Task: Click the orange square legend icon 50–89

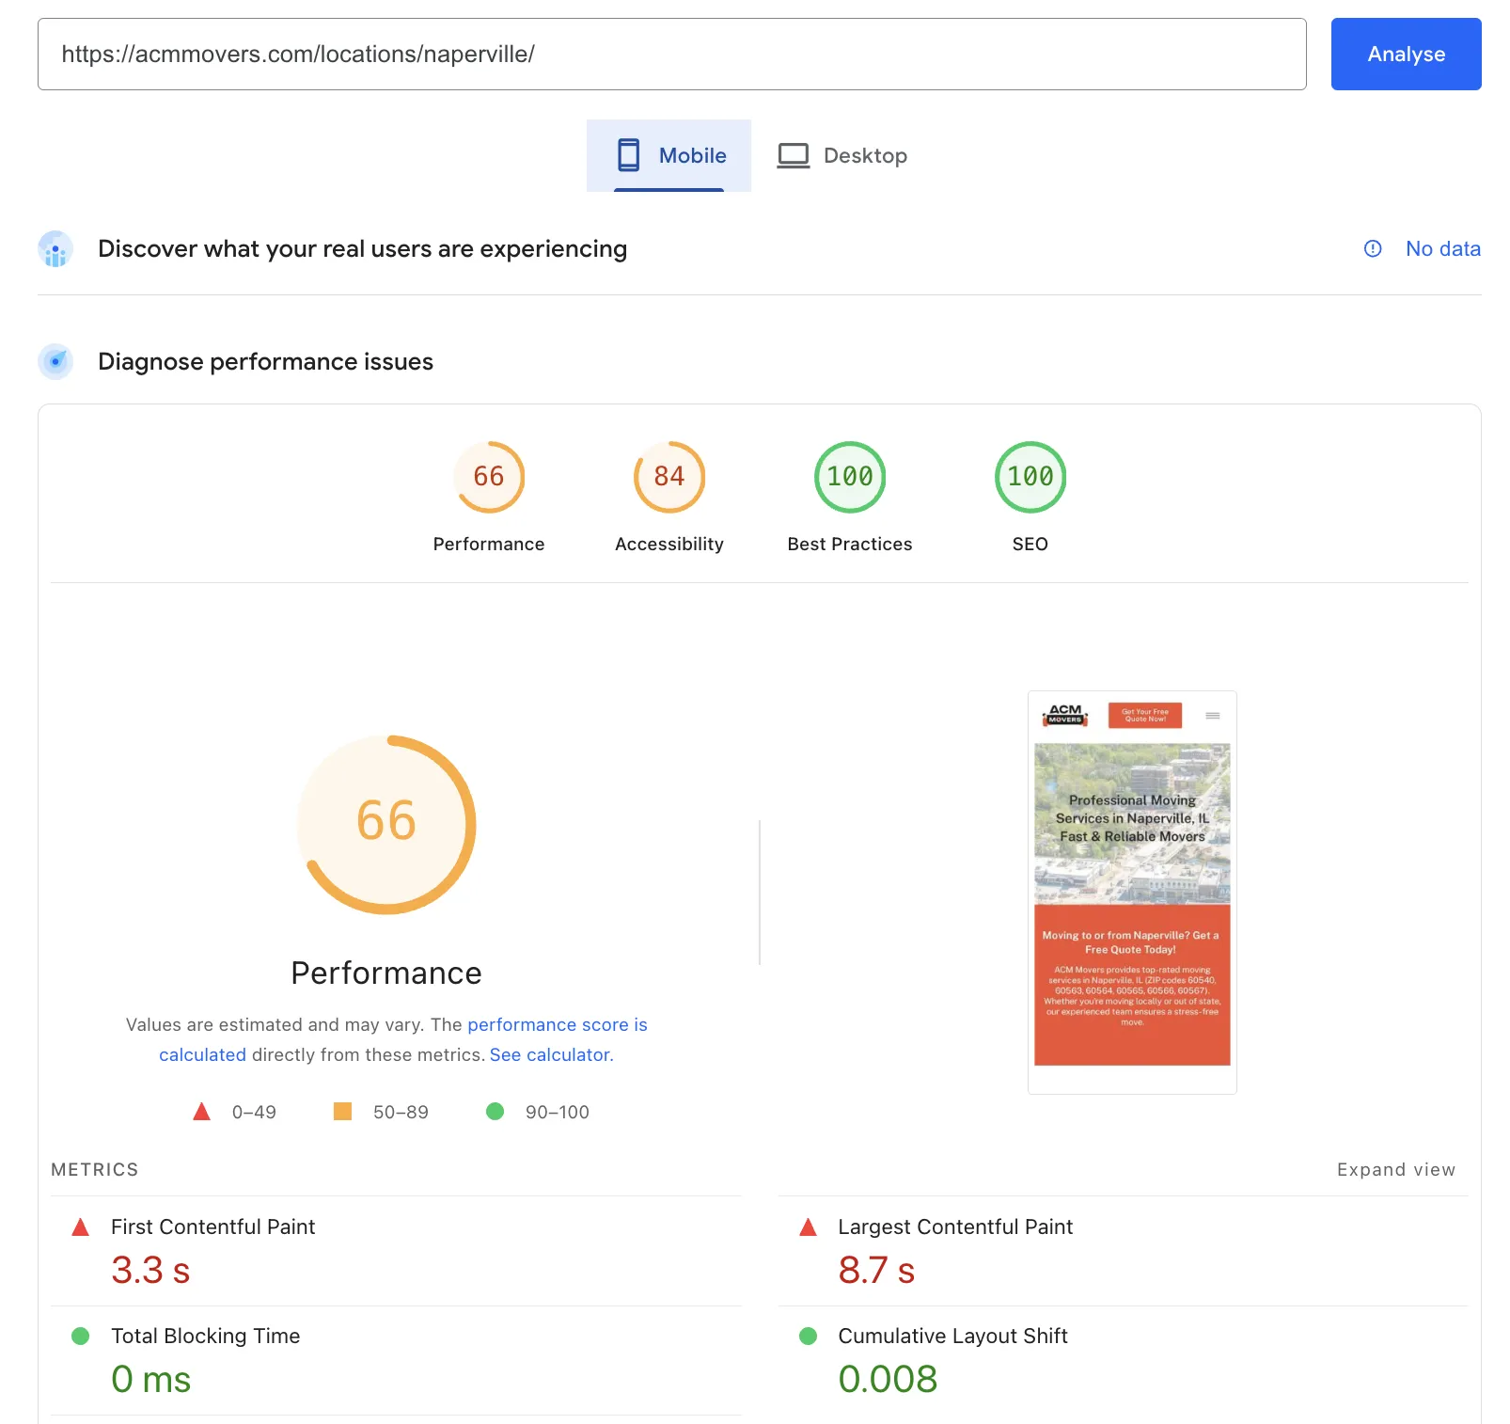Action: pos(342,1112)
